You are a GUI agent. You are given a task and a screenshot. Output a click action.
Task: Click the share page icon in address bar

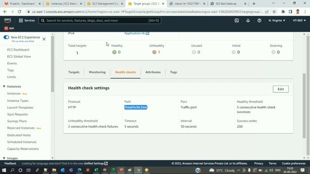coord(267,12)
